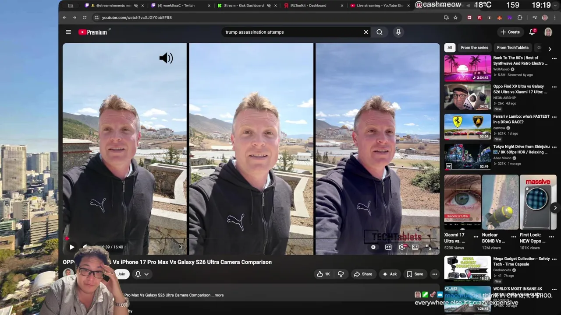This screenshot has height=315, width=561.
Task: Like the video (1K)
Action: [323, 274]
